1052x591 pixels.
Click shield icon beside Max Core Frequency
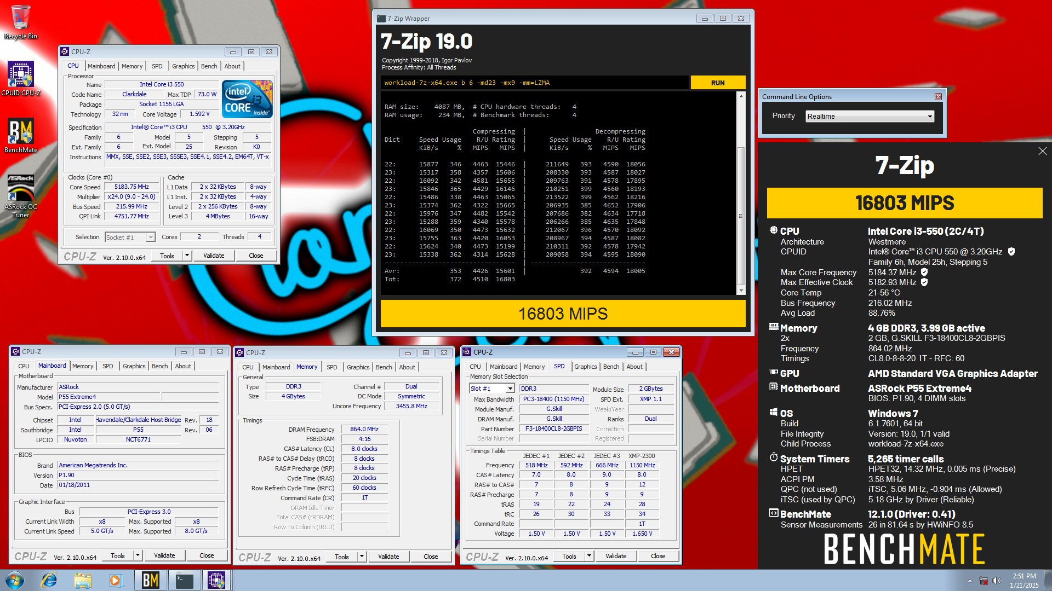point(924,272)
